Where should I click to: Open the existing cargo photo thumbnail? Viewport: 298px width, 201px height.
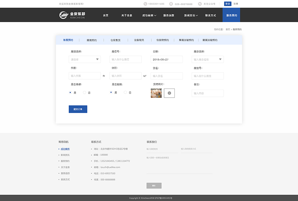(x=156, y=93)
